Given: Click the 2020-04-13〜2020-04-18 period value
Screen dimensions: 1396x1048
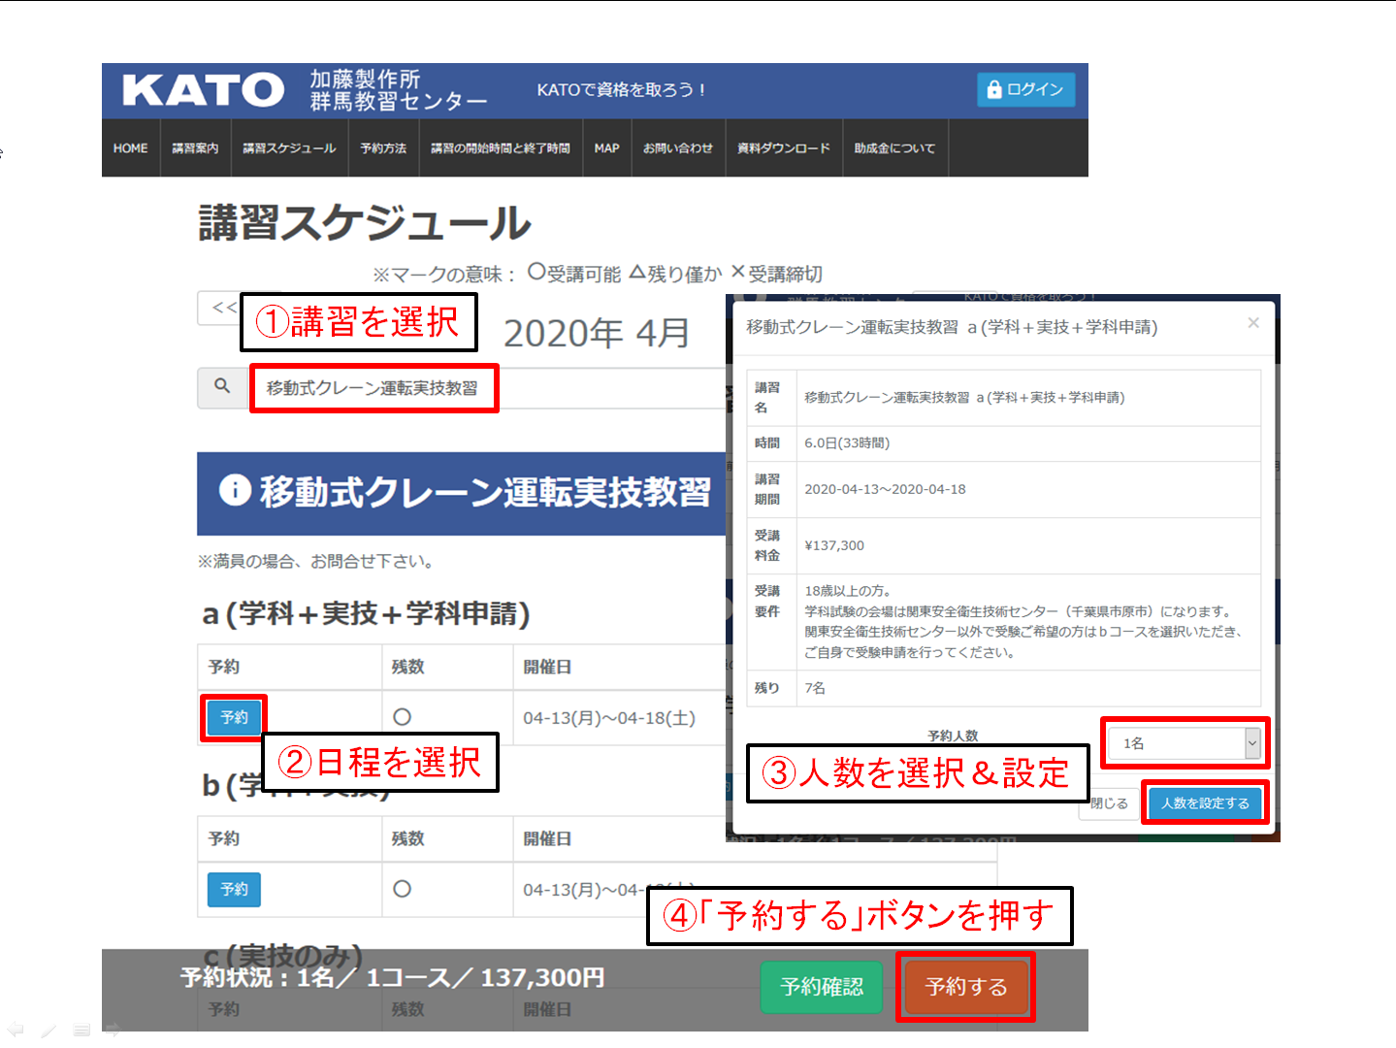Looking at the screenshot, I should click(885, 489).
